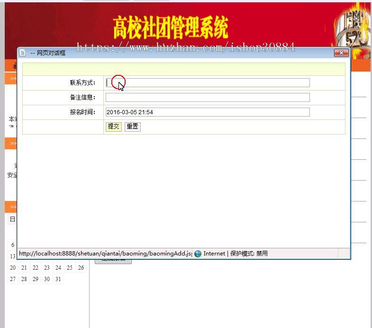
Task: Select calendar day 6 in background page
Action: [13, 245]
